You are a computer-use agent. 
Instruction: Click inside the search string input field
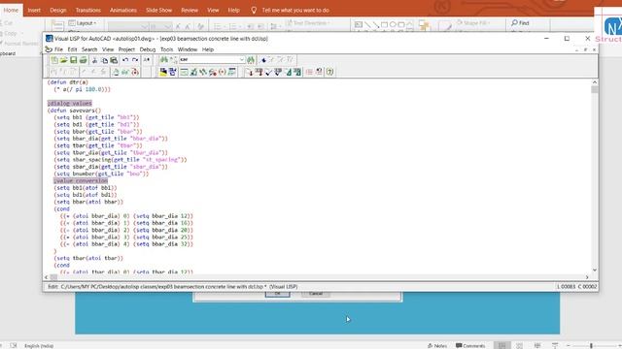[x=209, y=59]
